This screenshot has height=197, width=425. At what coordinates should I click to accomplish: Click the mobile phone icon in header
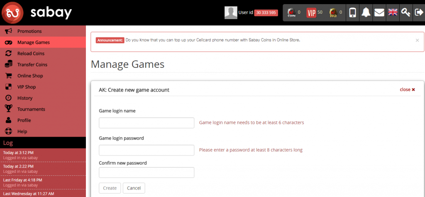tap(353, 12)
